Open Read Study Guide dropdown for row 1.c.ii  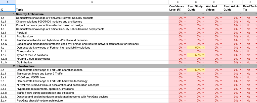coord(203,55)
